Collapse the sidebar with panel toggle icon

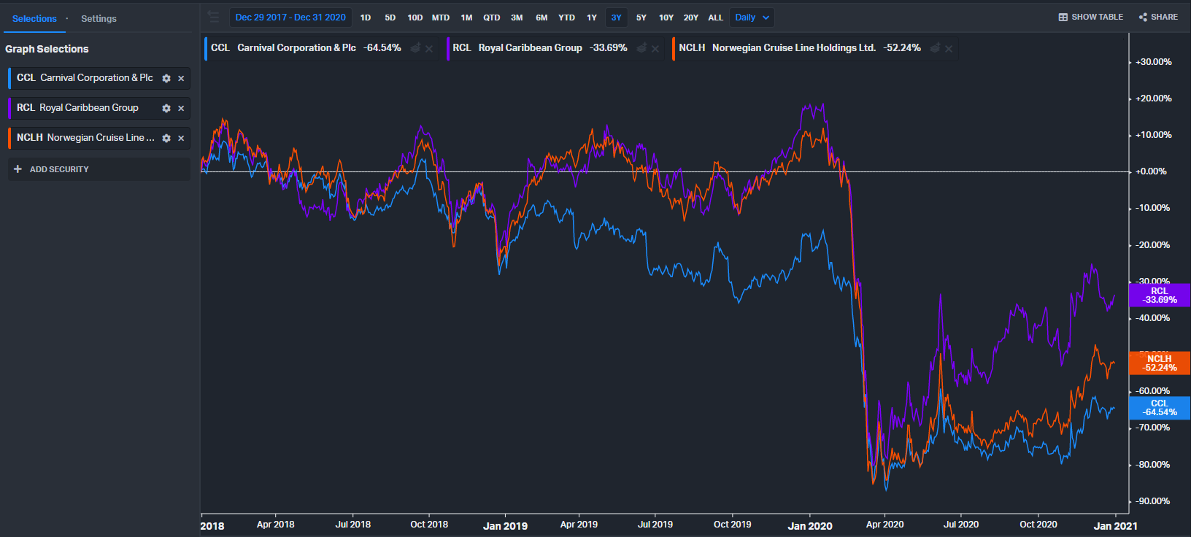pos(213,17)
